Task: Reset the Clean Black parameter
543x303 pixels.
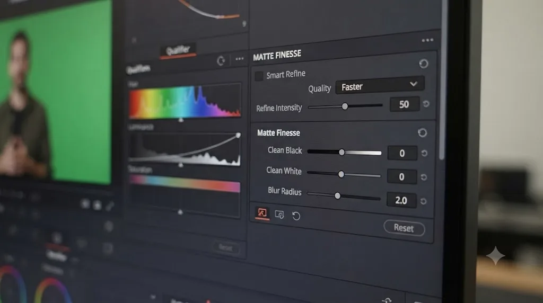Action: (x=424, y=153)
